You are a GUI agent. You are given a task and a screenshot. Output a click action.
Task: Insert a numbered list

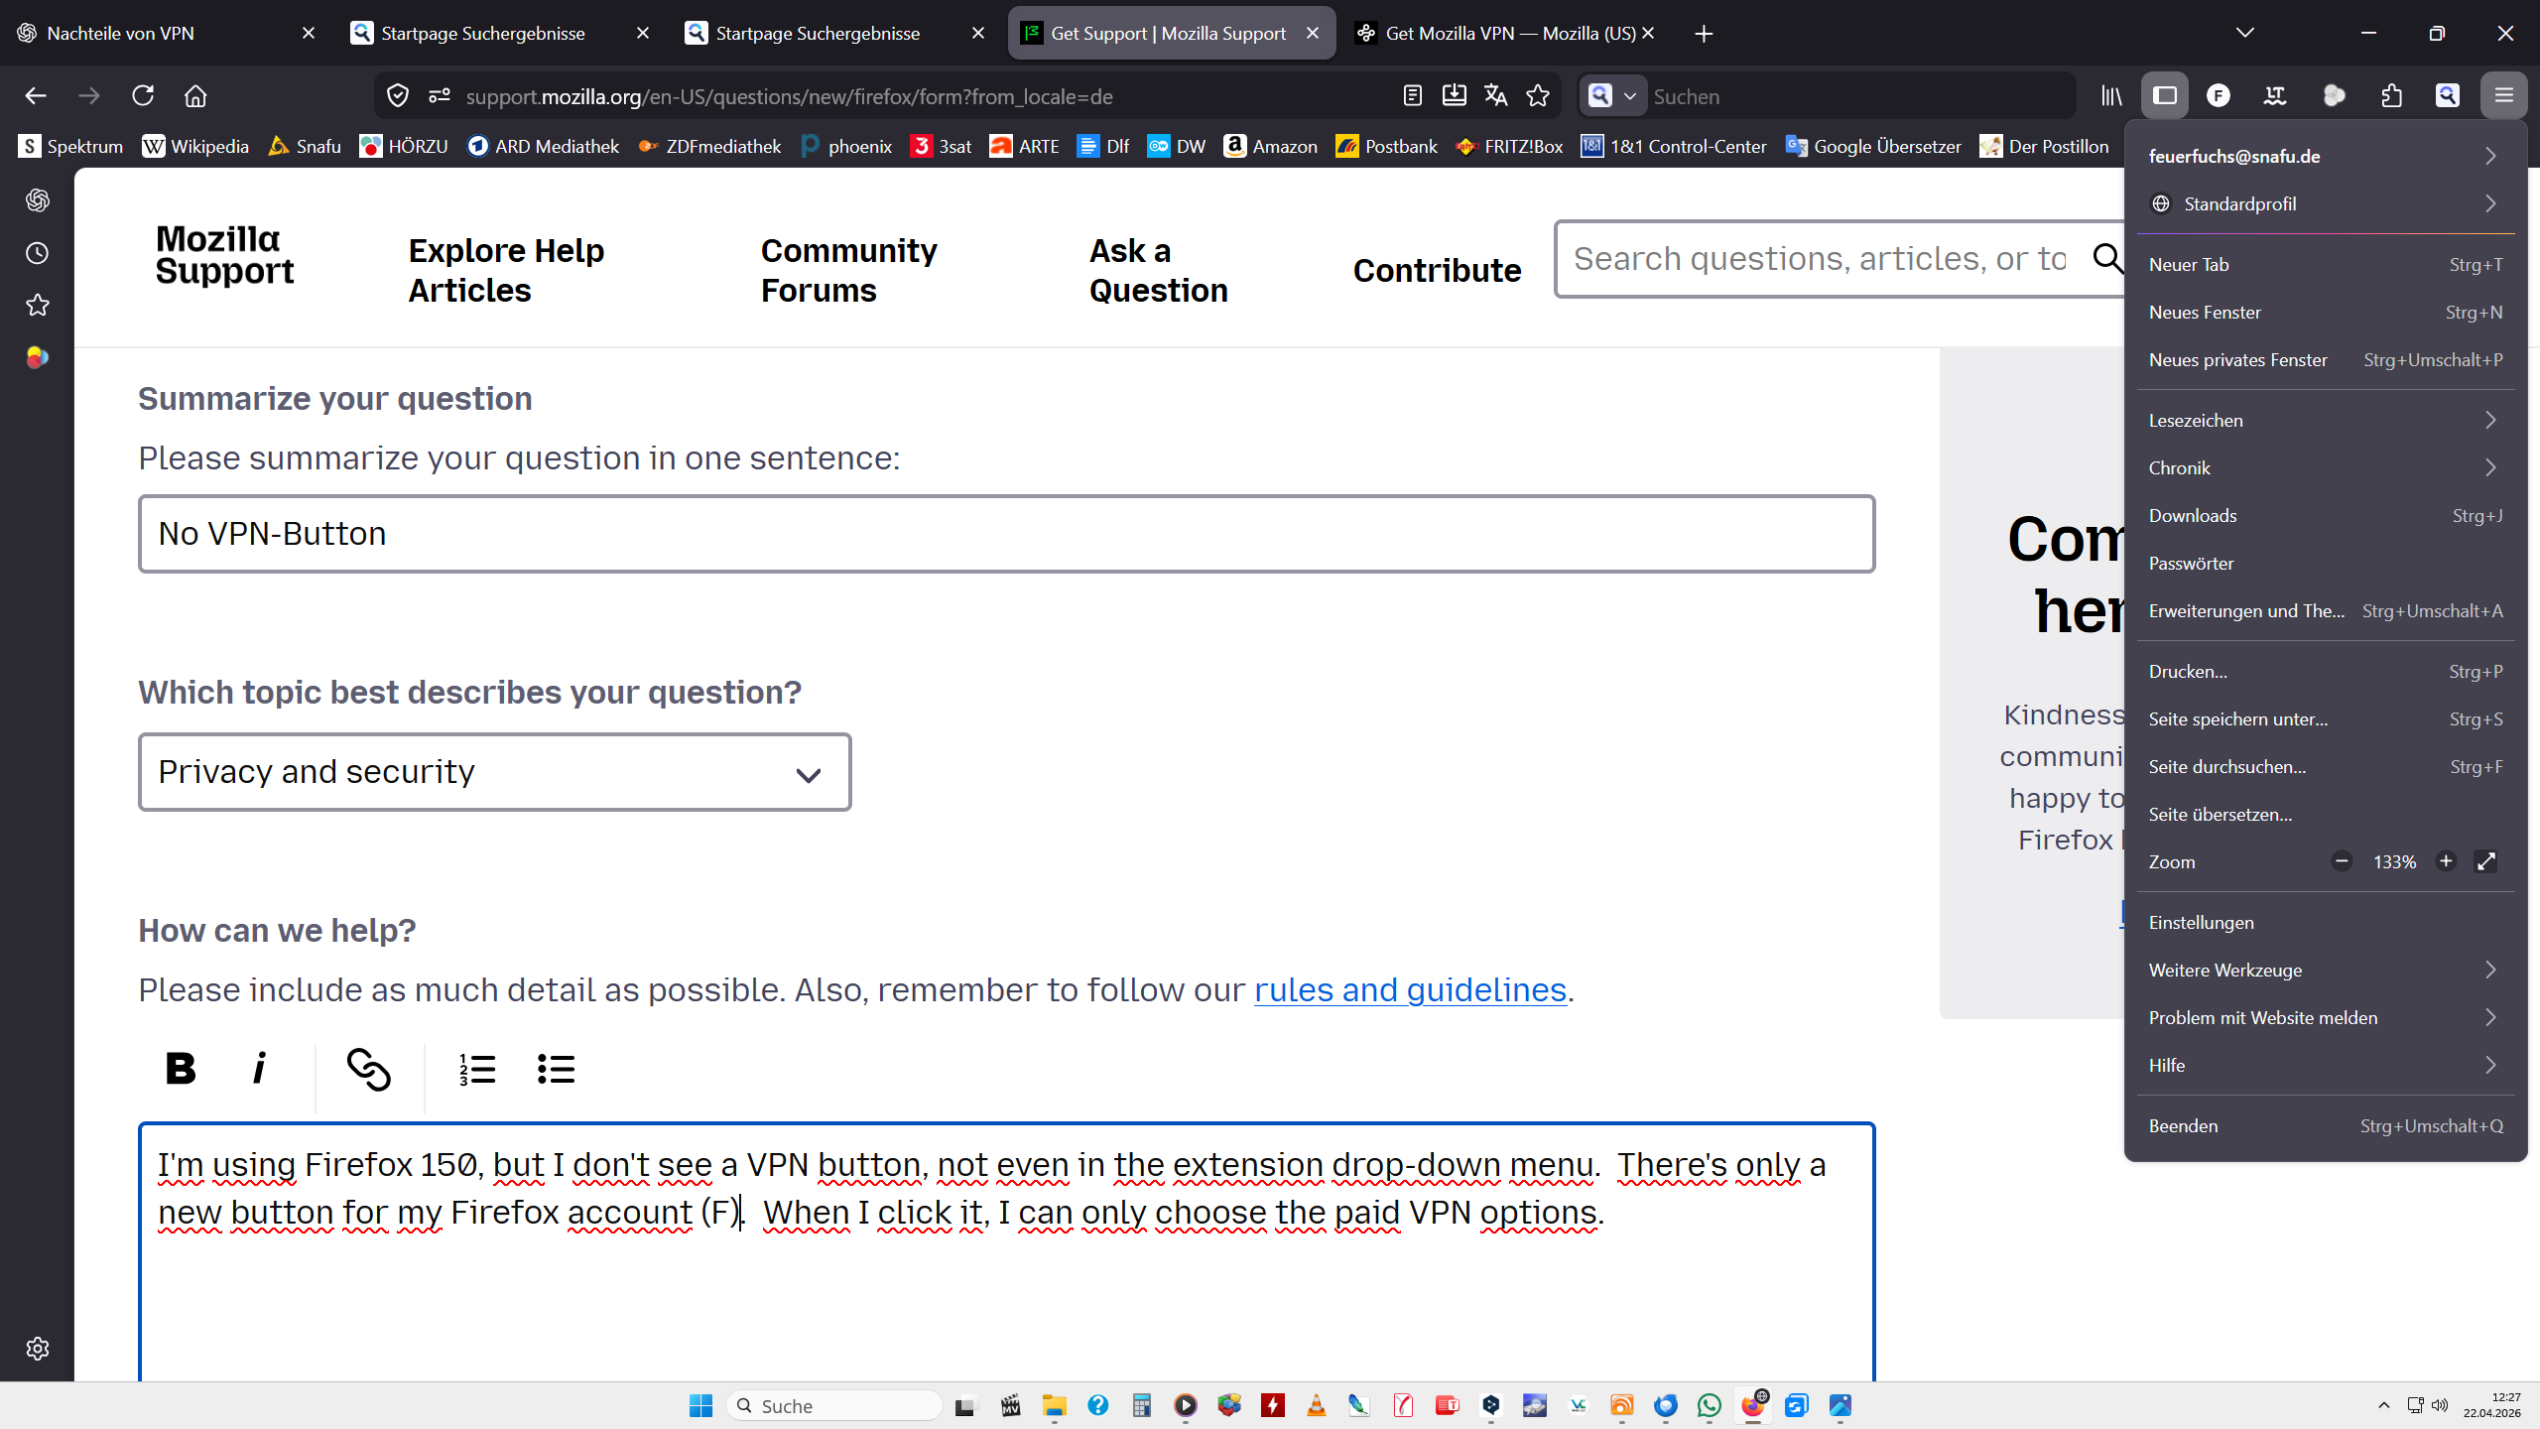pos(477,1069)
